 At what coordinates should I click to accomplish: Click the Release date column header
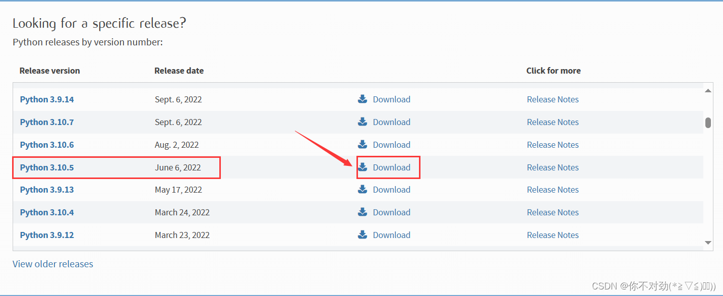179,71
